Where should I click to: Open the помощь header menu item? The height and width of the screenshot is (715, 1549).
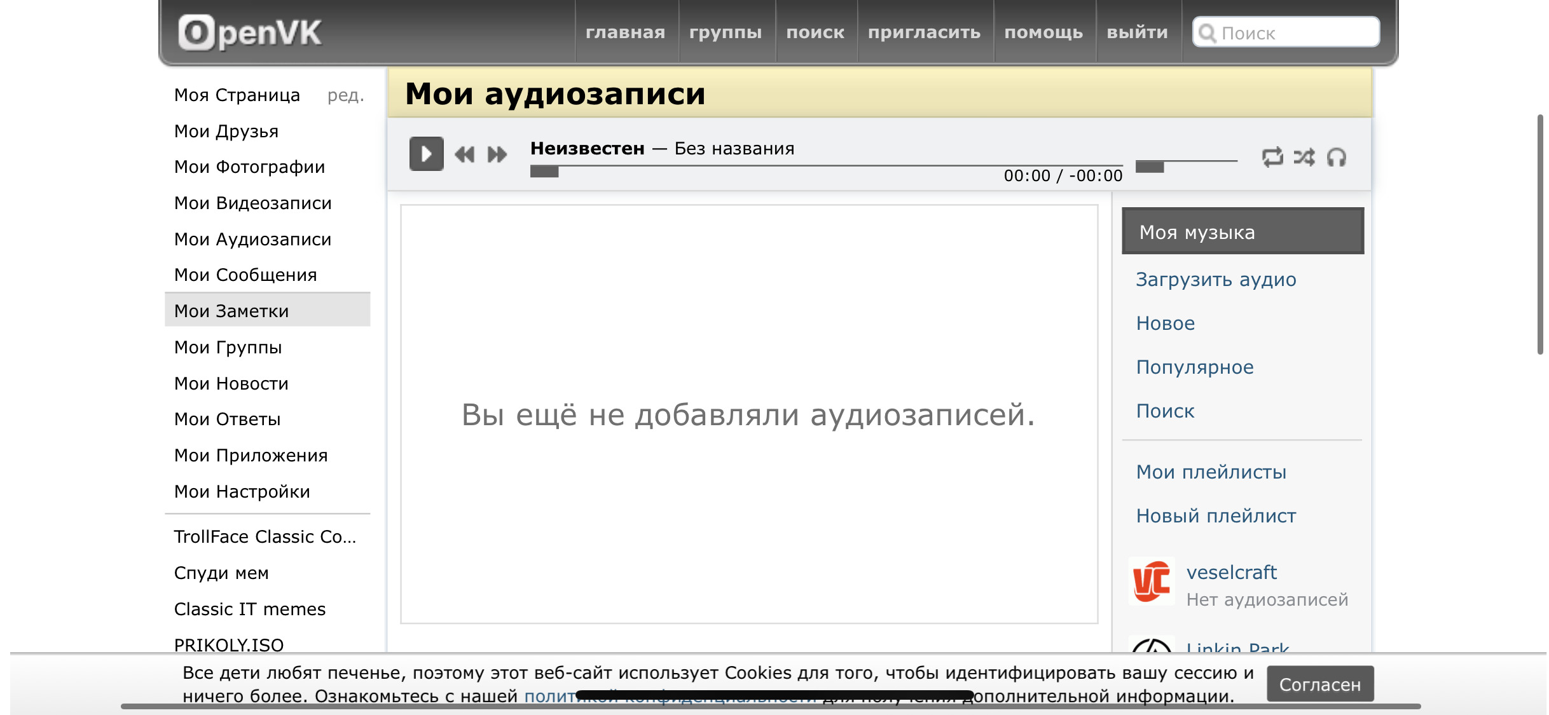[1043, 32]
